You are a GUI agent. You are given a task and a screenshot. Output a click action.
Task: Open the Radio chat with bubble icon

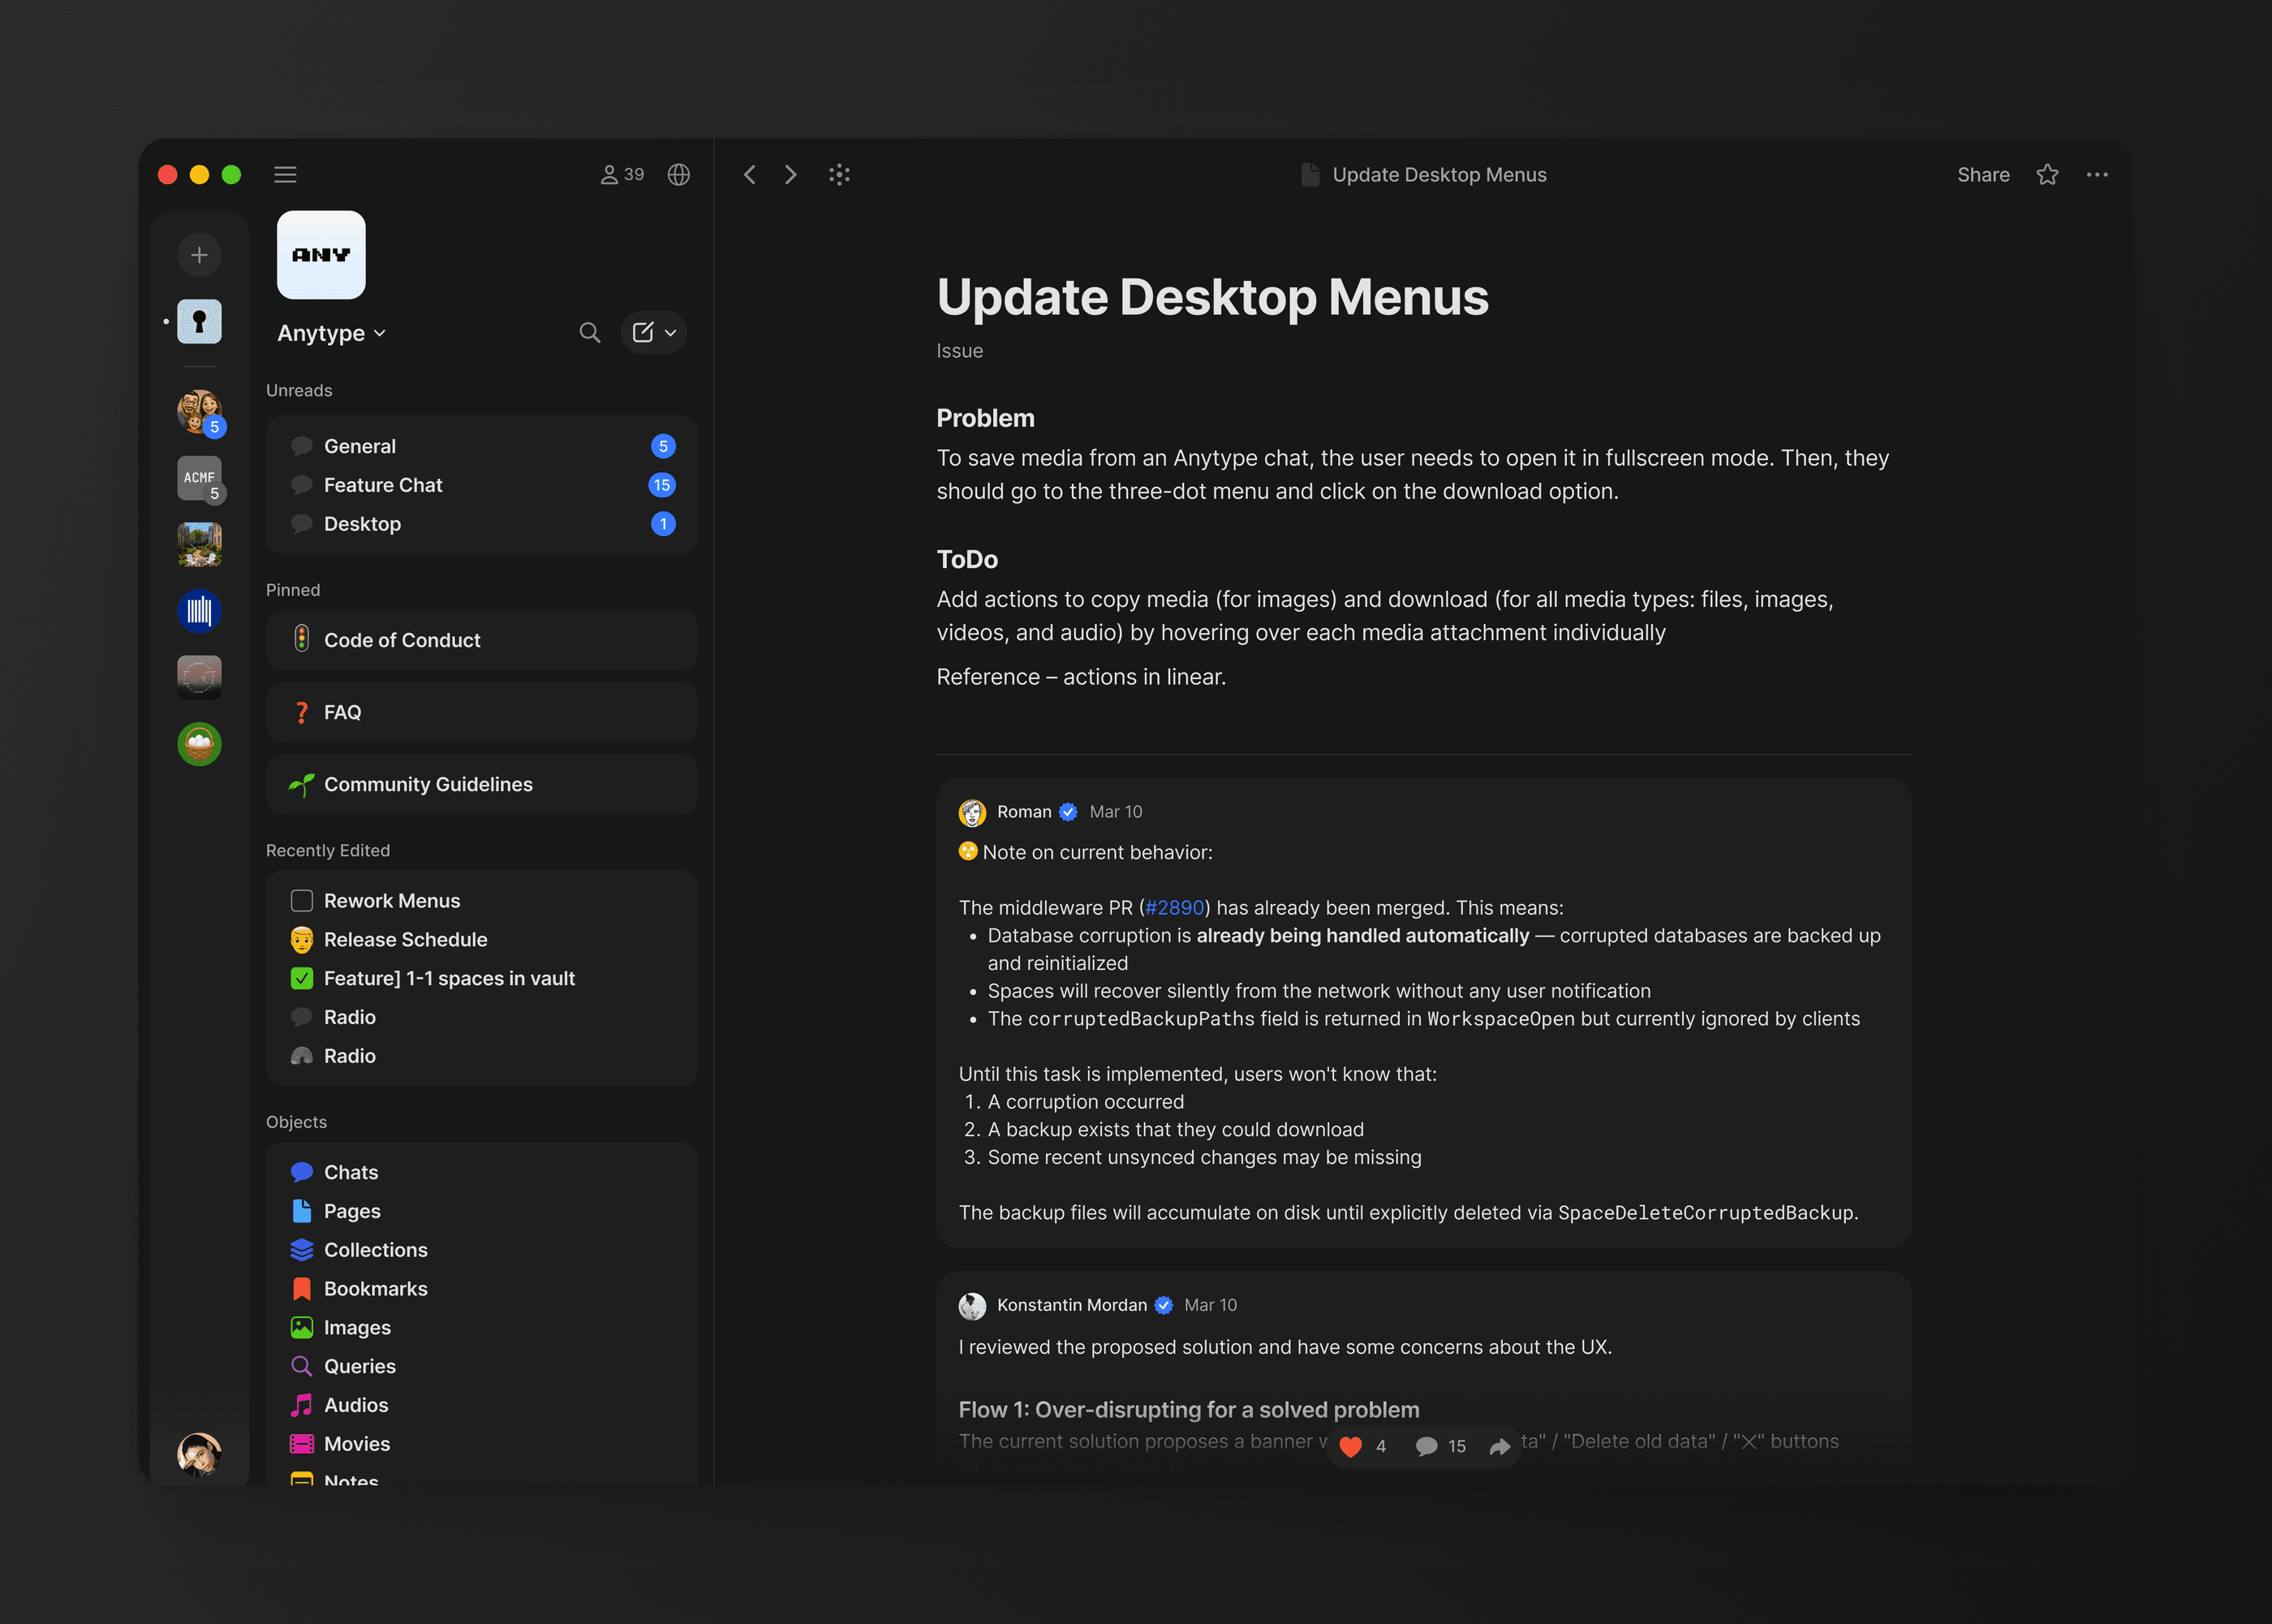coord(482,1017)
